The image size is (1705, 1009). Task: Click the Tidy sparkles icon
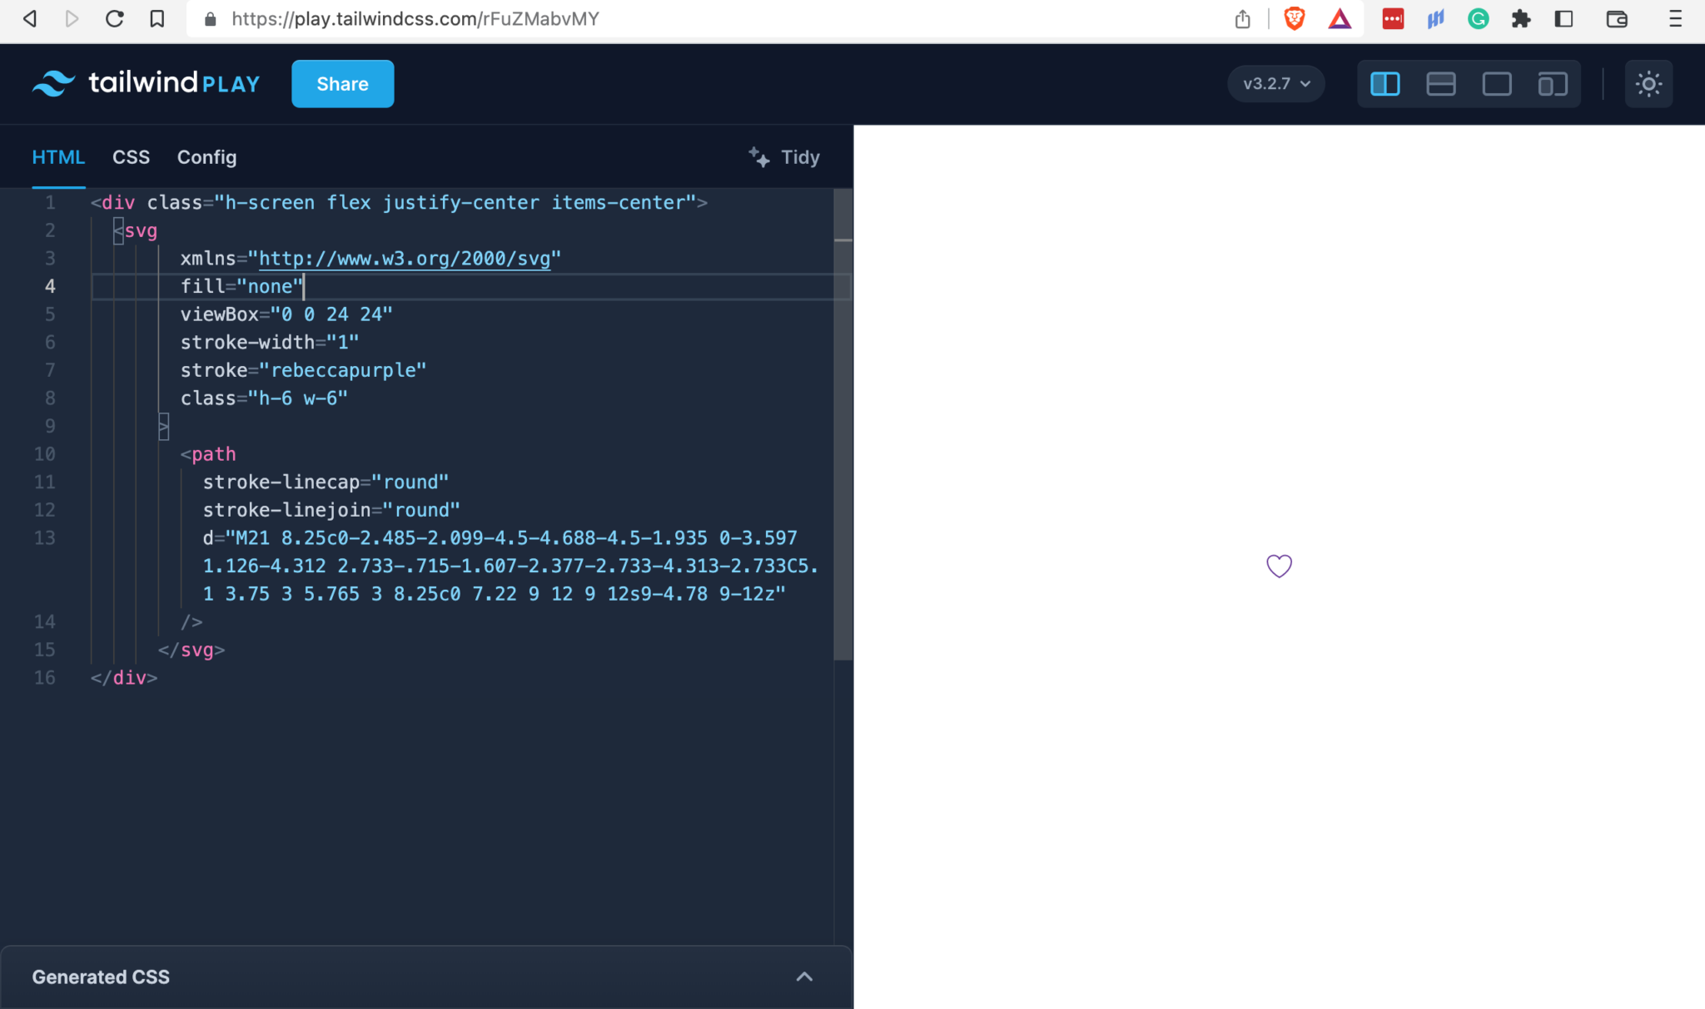coord(759,157)
